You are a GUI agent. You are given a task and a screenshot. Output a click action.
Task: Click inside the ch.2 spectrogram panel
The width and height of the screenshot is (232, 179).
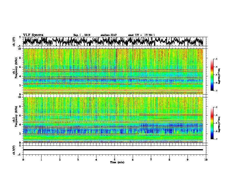click(x=113, y=120)
